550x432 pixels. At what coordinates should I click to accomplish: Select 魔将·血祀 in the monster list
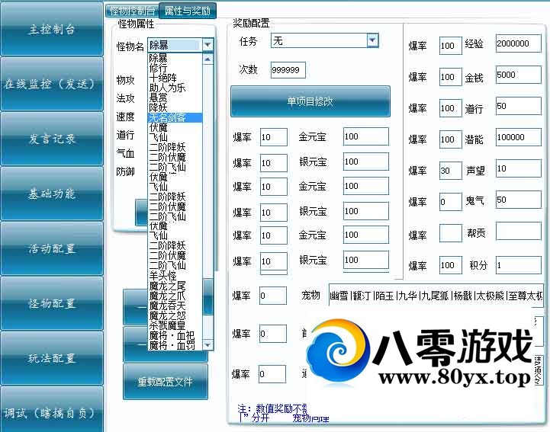(x=175, y=335)
